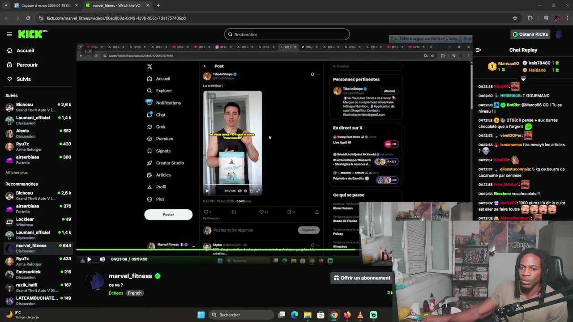
Task: Open Chrome extensions puzzle icon
Action: pos(530,18)
